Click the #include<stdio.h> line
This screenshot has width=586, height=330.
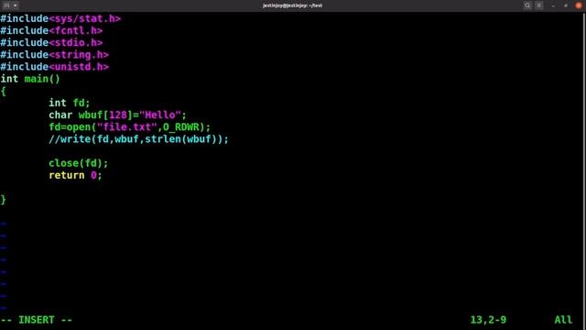click(51, 43)
